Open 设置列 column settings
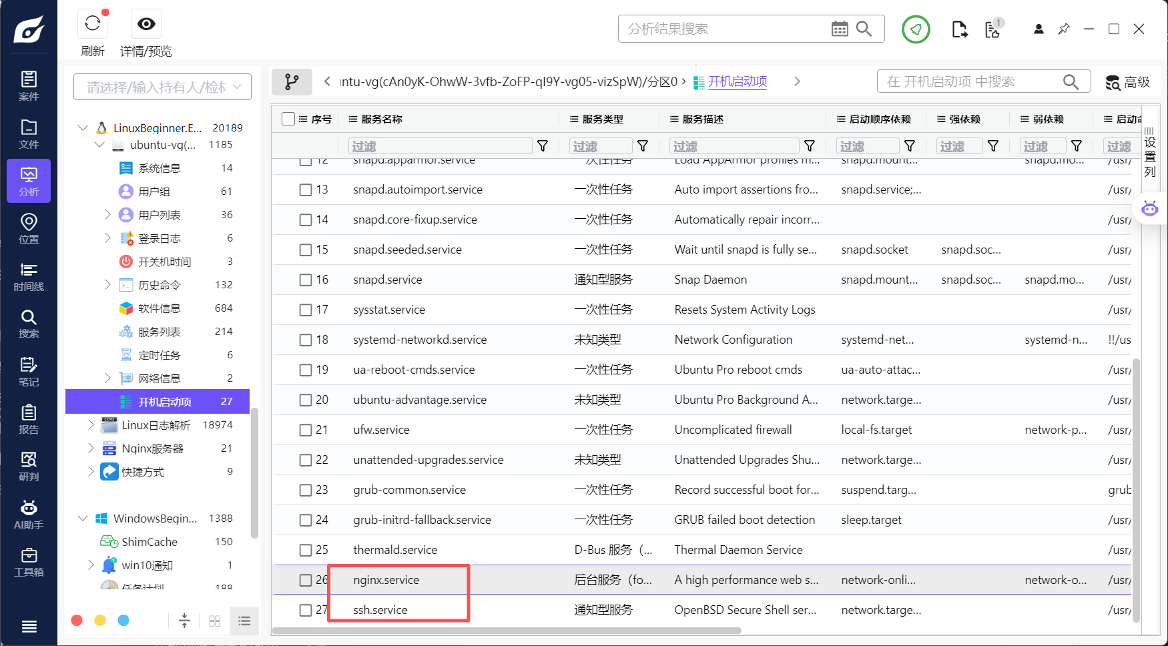The image size is (1168, 646). [x=1149, y=151]
